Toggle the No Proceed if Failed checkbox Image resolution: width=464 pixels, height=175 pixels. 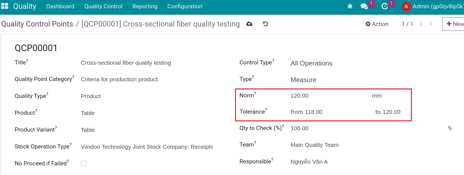point(84,163)
